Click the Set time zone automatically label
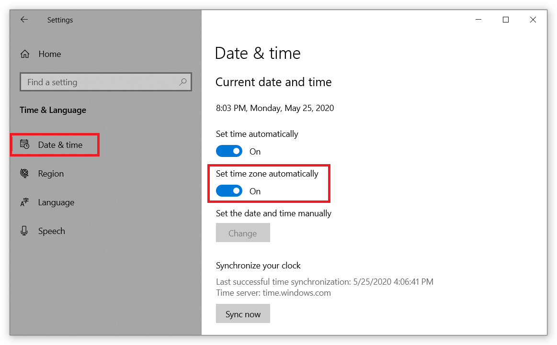 (x=267, y=174)
